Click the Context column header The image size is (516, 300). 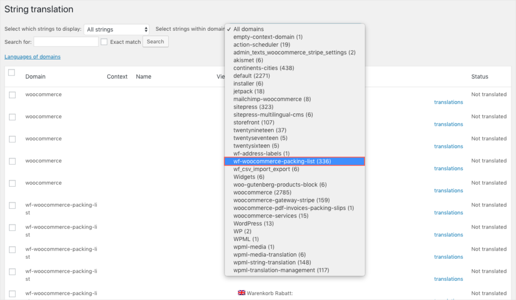(117, 77)
